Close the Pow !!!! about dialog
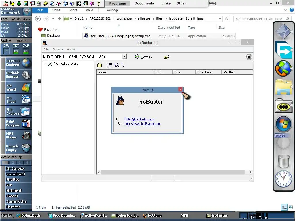 [x=180, y=89]
